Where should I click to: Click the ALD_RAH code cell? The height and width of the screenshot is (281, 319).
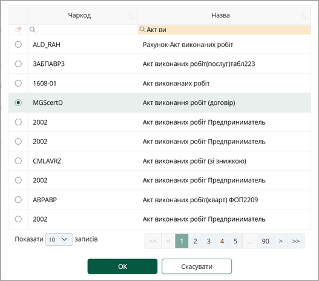83,45
